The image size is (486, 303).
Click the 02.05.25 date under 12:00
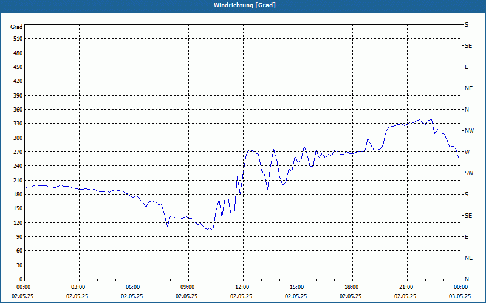(241, 296)
